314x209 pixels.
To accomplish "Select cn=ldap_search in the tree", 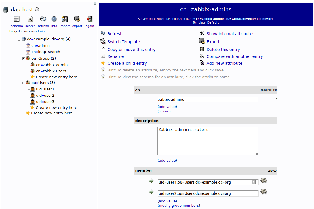I will click(46, 52).
